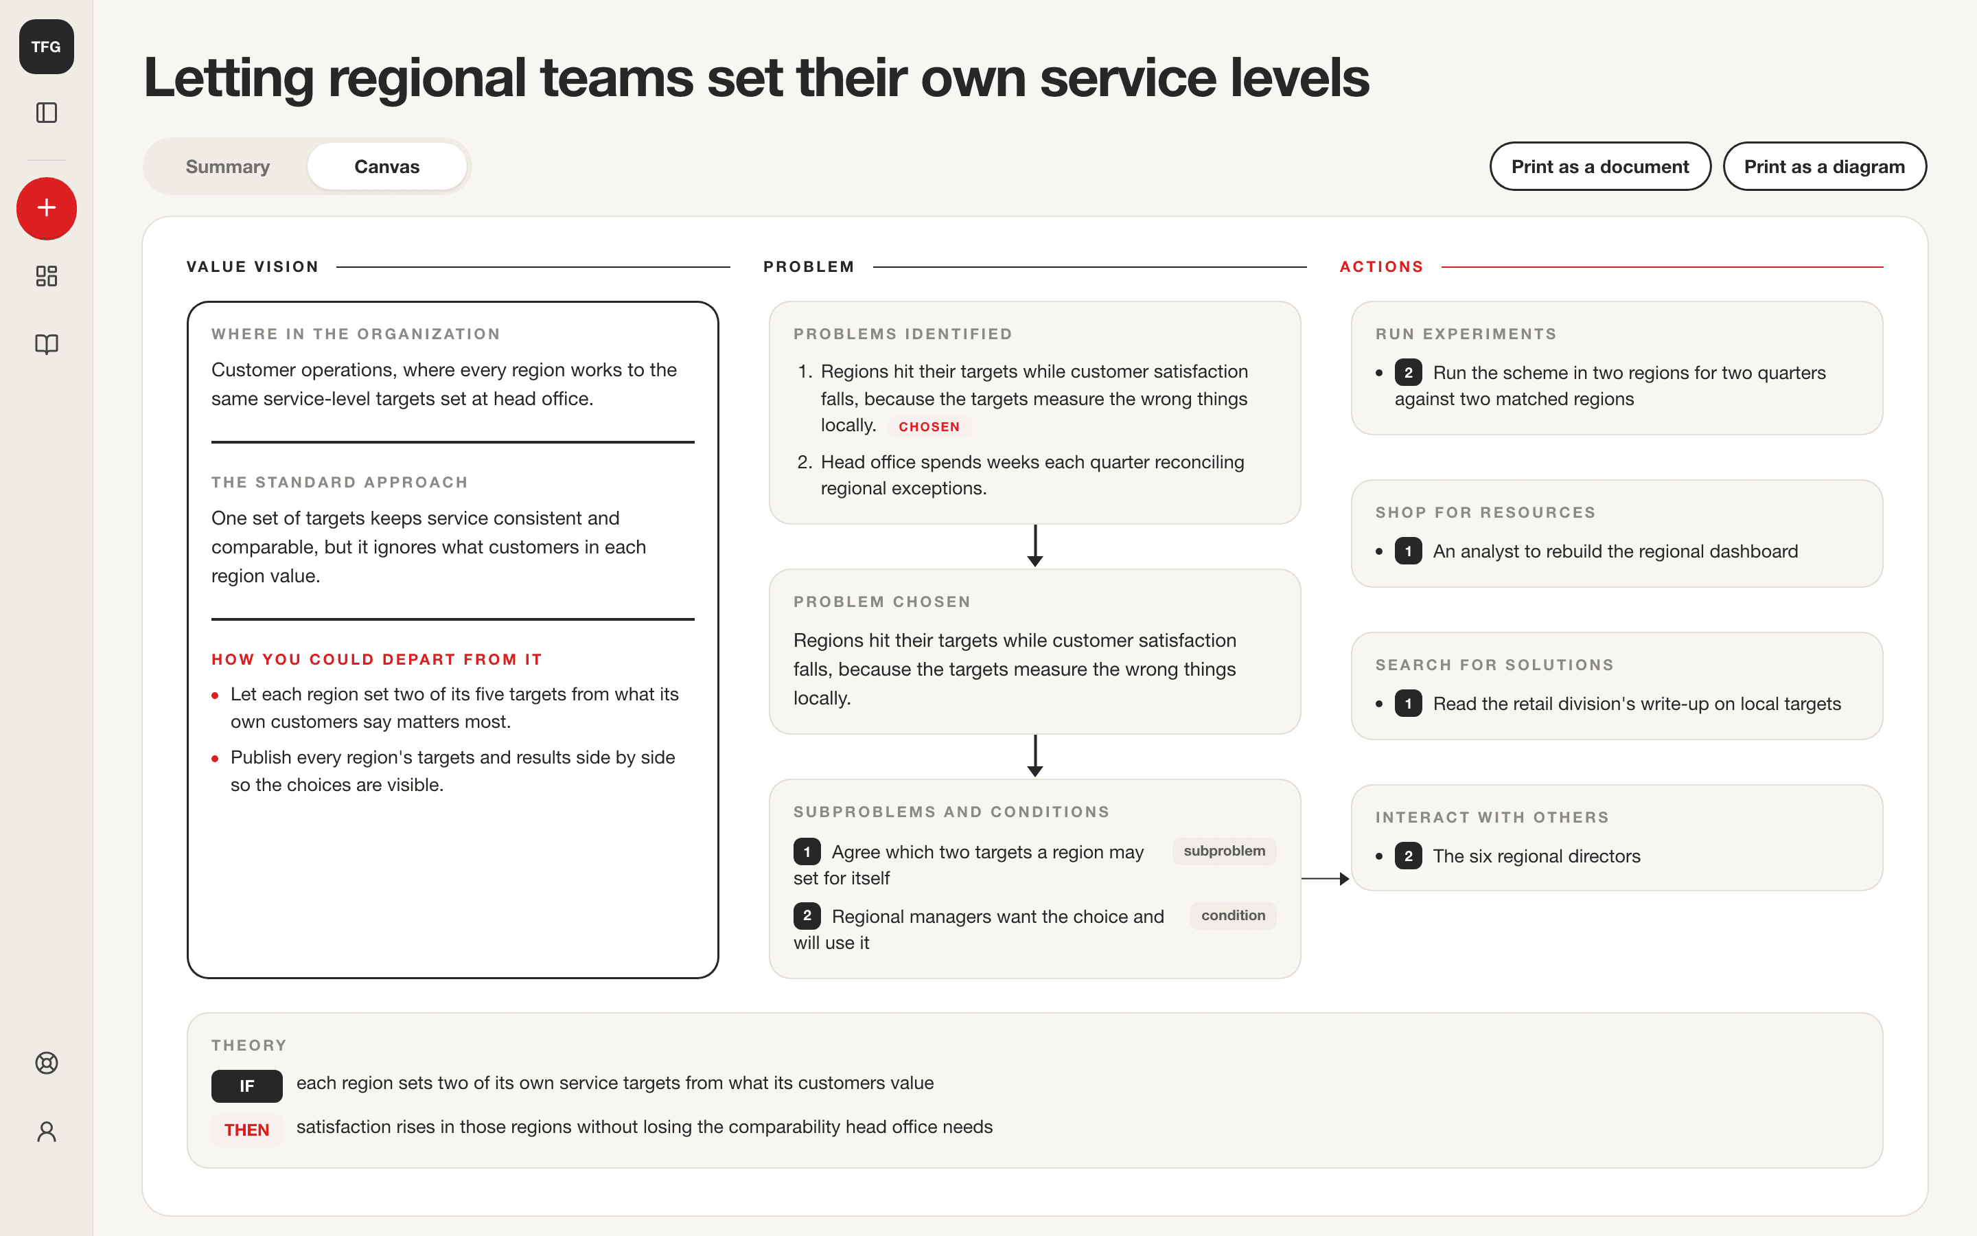Click Print as a diagram

click(x=1824, y=167)
